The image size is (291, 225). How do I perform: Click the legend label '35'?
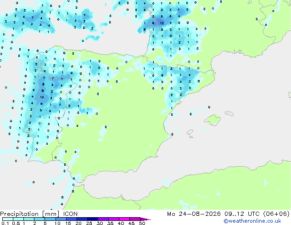[x=110, y=223]
